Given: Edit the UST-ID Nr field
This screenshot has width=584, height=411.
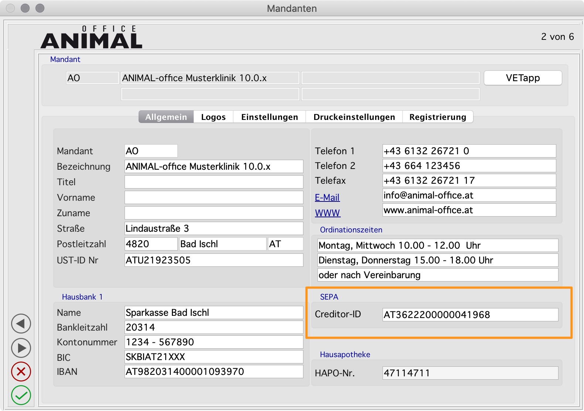Looking at the screenshot, I should 214,260.
